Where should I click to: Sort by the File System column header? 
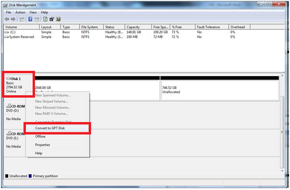tap(92, 27)
